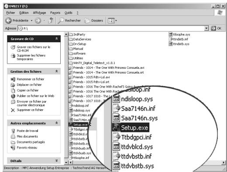Select Friends - 1015 Pdtv-Lol.srt file icon
The height and width of the screenshot is (172, 227).
pyautogui.click(x=71, y=82)
